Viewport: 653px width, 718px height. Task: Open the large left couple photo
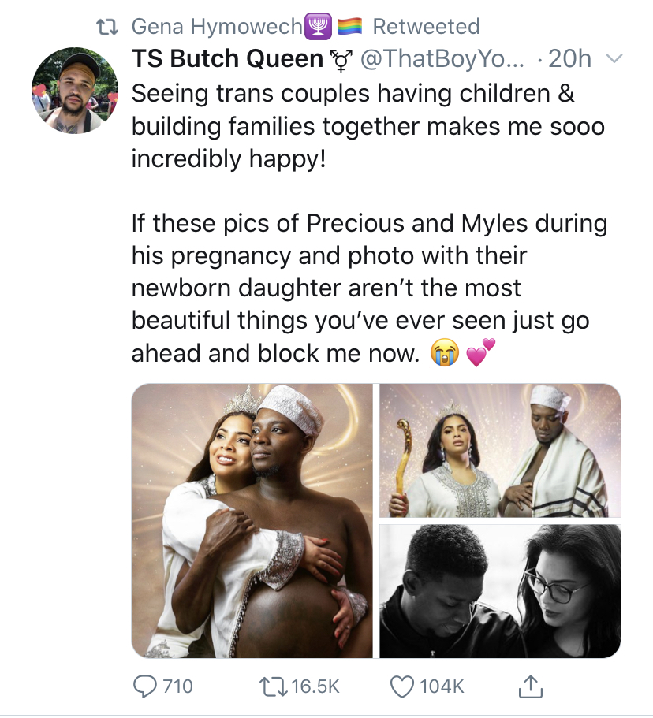tap(252, 520)
